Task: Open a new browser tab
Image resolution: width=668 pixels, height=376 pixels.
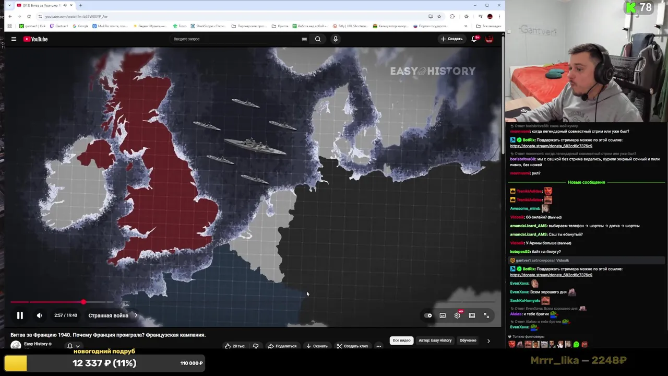Action: pos(80,5)
